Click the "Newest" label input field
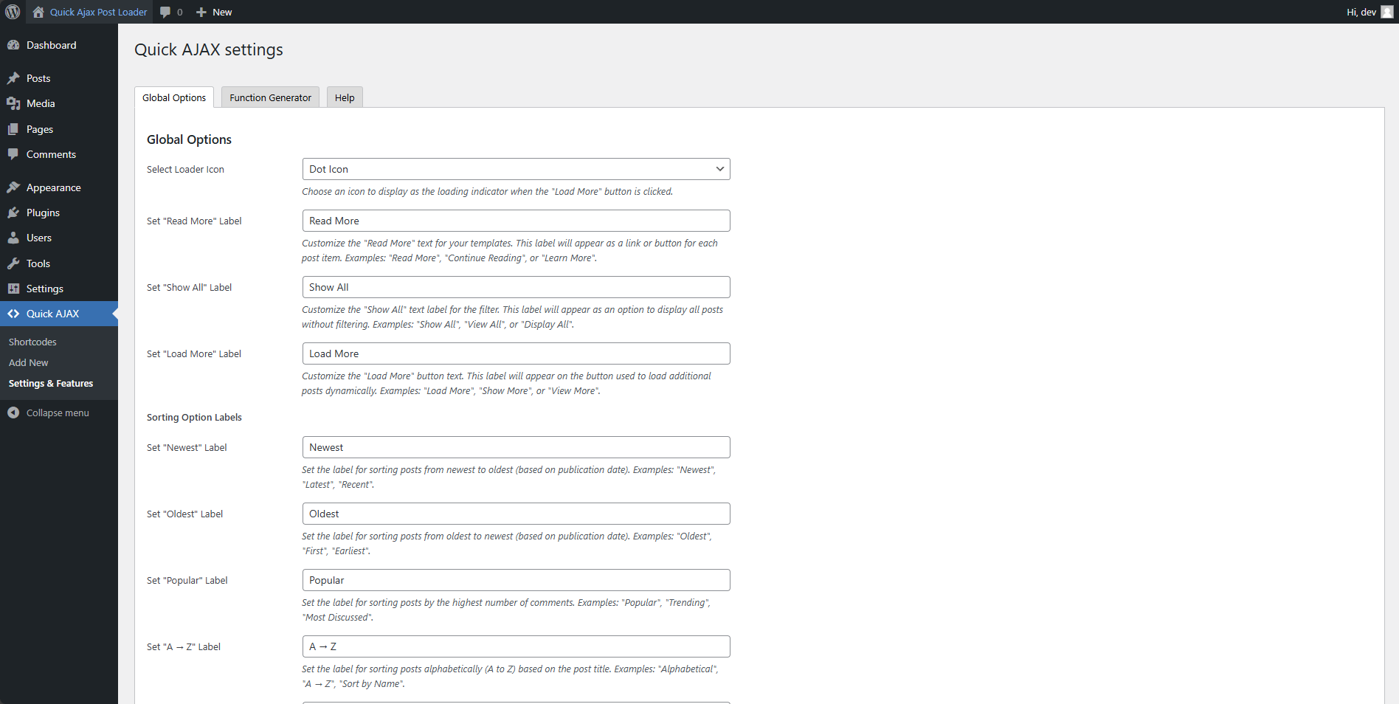The height and width of the screenshot is (704, 1399). click(x=516, y=447)
